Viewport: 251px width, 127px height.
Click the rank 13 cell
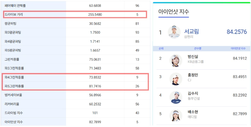[137, 59]
